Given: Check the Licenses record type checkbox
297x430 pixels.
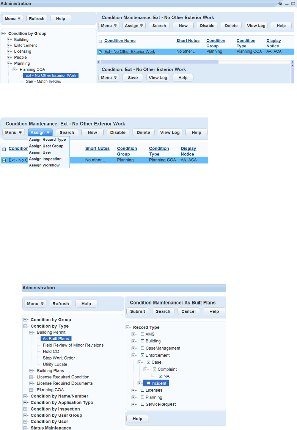Looking at the screenshot, I should pos(142,390).
